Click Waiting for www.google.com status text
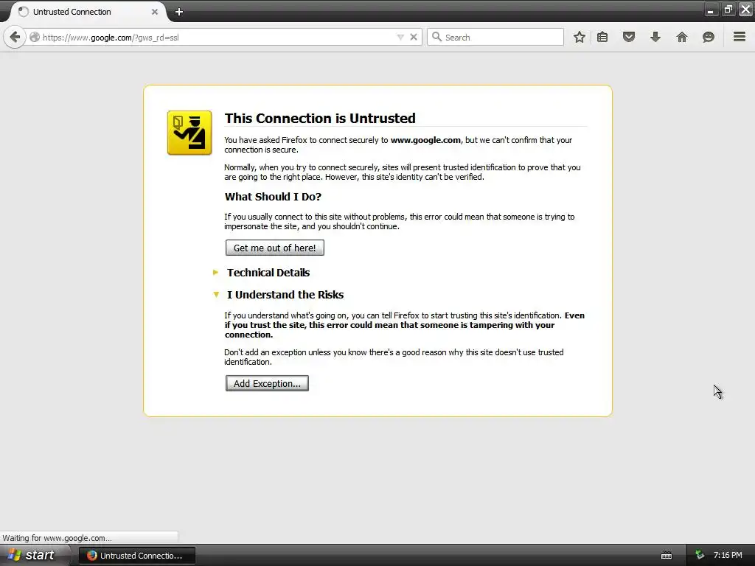This screenshot has width=755, height=566. click(x=57, y=538)
